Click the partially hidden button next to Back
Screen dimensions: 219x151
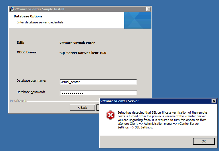click(x=98, y=108)
